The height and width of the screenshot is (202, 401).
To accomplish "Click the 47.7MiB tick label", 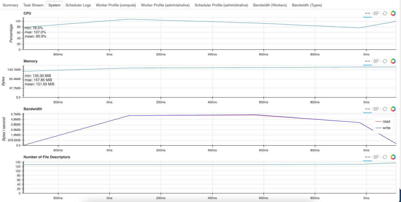I will pos(15,88).
